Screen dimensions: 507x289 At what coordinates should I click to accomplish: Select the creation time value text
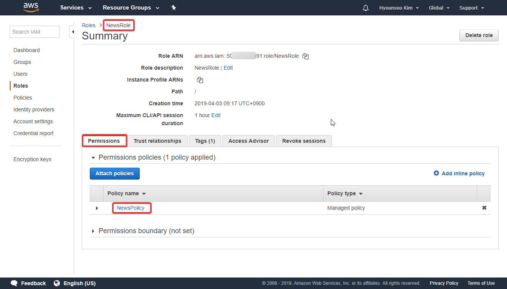pyautogui.click(x=230, y=103)
